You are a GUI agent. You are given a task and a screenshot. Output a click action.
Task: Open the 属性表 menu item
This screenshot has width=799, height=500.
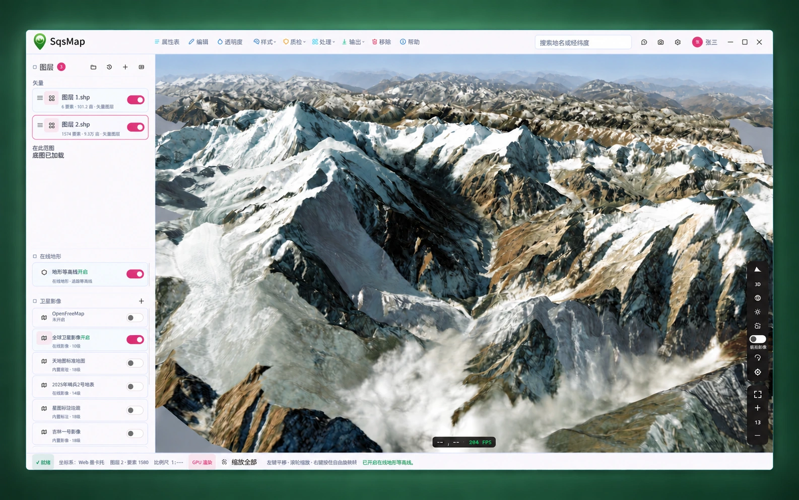167,42
